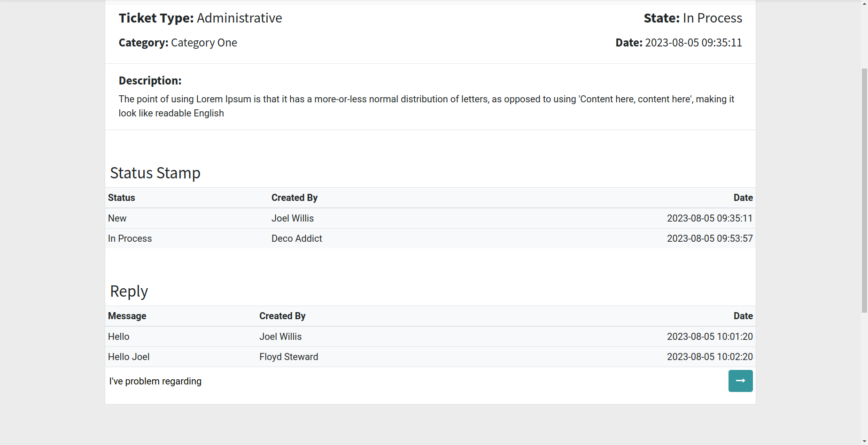Click the date '2023-08-05 10:01:20'

(710, 337)
